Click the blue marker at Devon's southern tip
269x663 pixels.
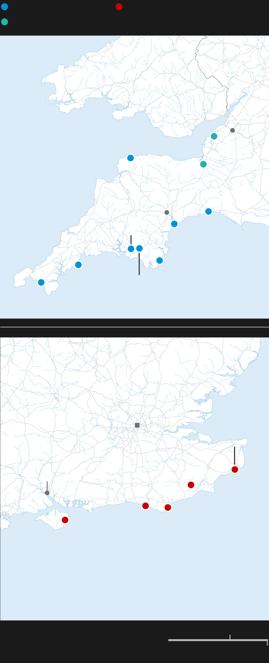tap(160, 261)
